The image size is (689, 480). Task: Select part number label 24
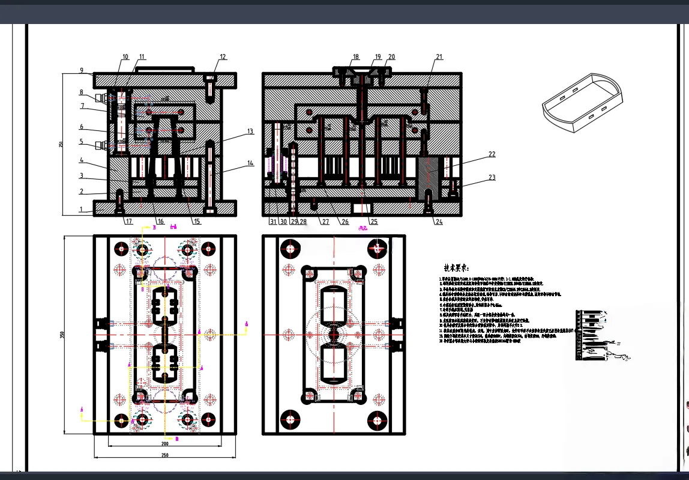coord(439,222)
